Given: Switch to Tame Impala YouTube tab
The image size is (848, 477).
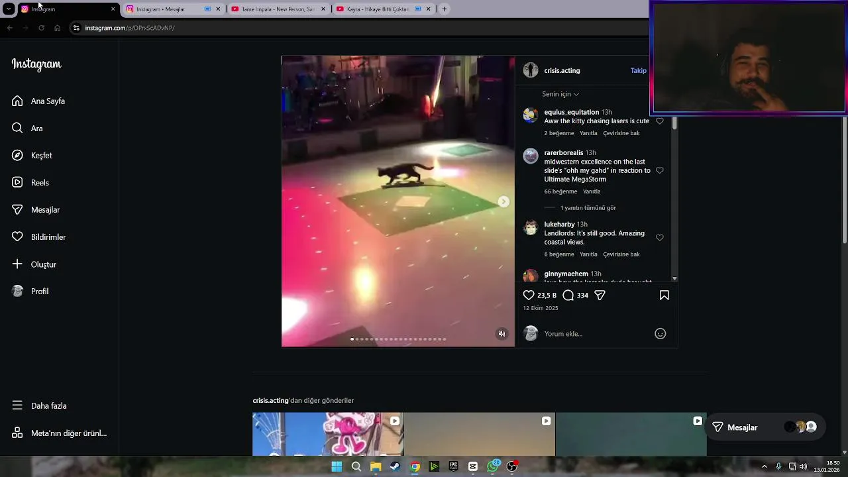Looking at the screenshot, I should (x=278, y=9).
